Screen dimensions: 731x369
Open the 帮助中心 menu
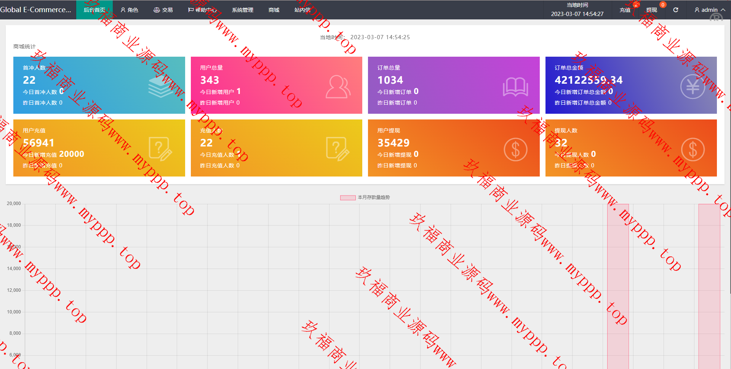pos(202,10)
